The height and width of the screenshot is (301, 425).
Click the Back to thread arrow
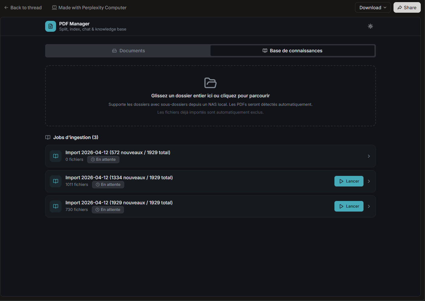tap(6, 8)
